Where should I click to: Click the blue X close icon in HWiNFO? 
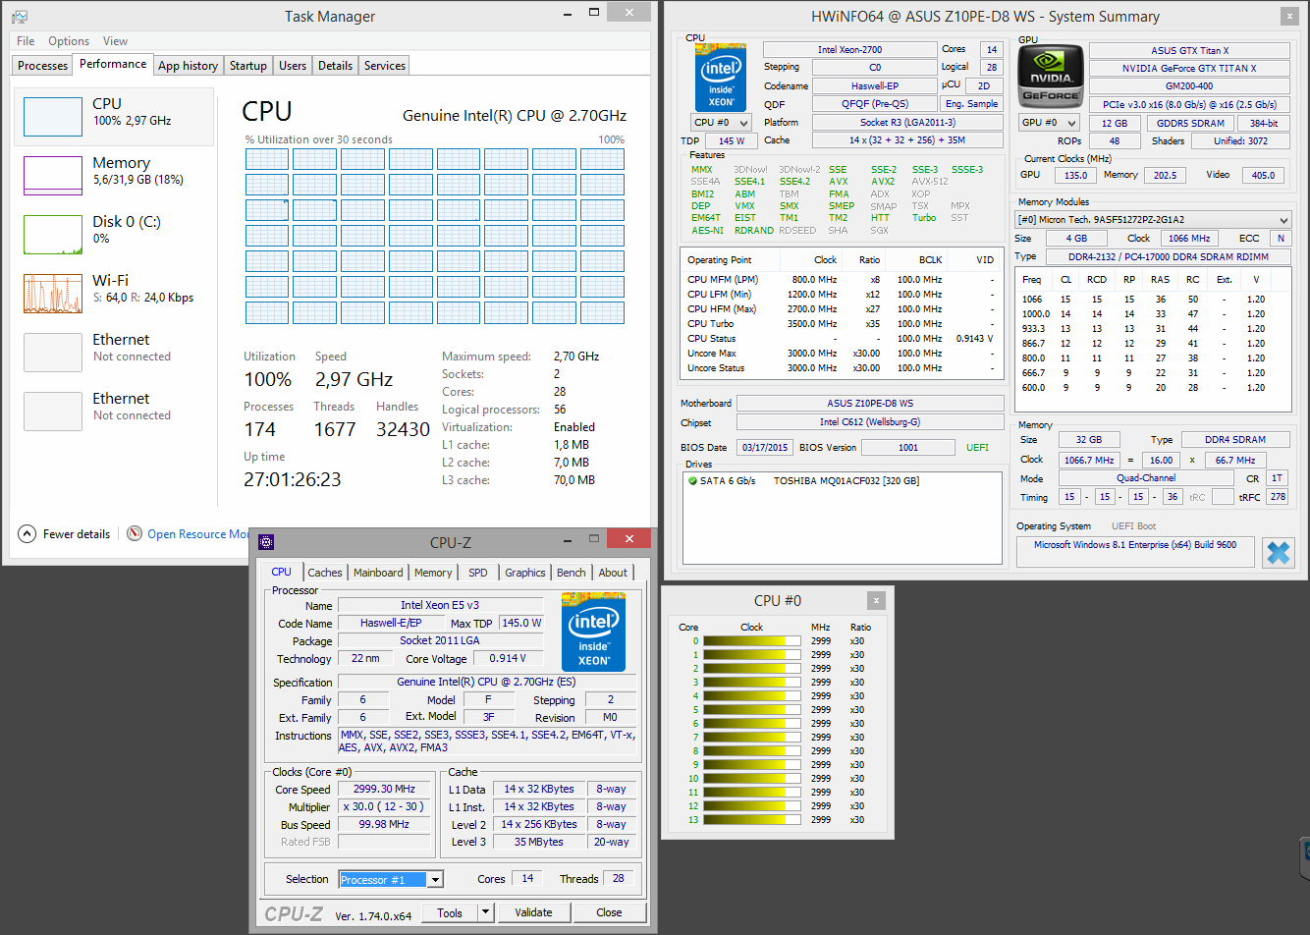[1279, 553]
